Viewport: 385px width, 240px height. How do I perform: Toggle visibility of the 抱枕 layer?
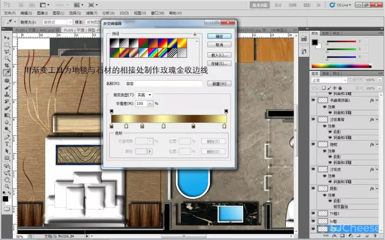pos(313,144)
